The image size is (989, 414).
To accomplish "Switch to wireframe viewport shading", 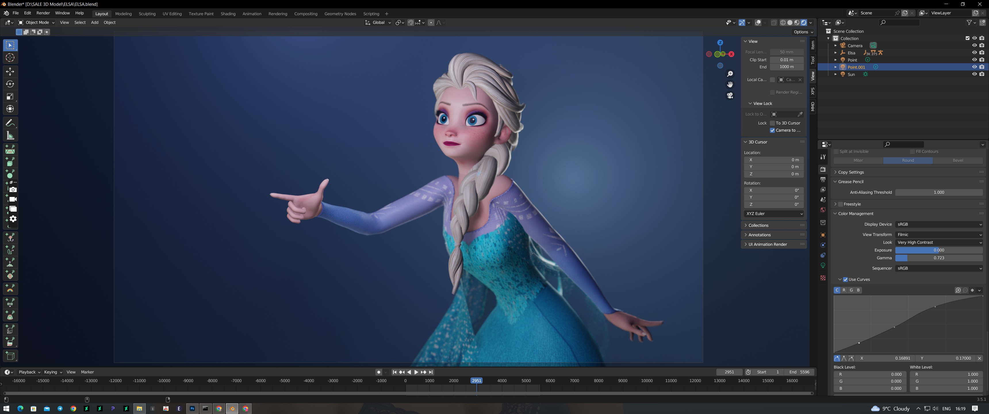I will [783, 23].
